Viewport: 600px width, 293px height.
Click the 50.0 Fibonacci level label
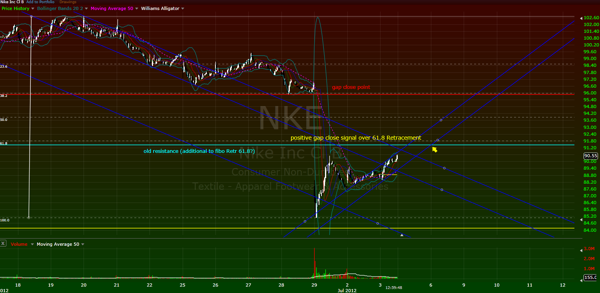click(x=4, y=119)
